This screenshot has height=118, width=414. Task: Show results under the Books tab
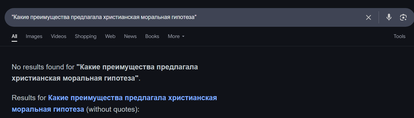[152, 36]
